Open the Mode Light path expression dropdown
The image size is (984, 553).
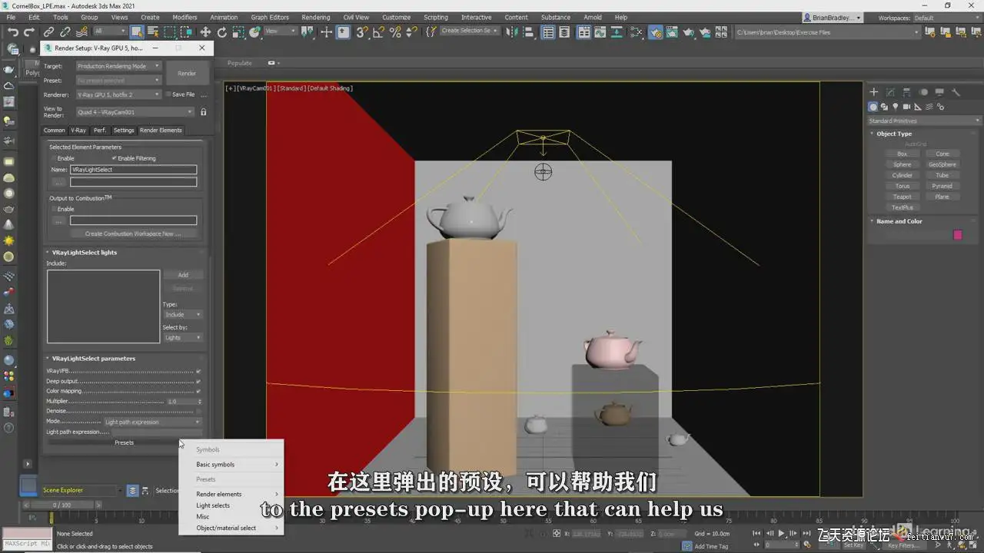(x=152, y=422)
